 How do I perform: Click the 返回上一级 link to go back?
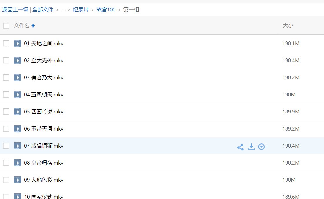click(15, 10)
